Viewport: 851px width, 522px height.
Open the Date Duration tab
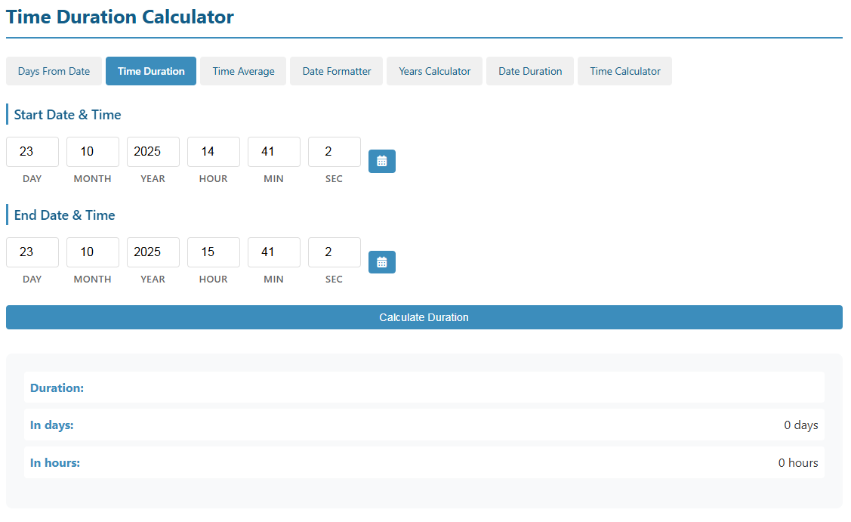tap(530, 71)
